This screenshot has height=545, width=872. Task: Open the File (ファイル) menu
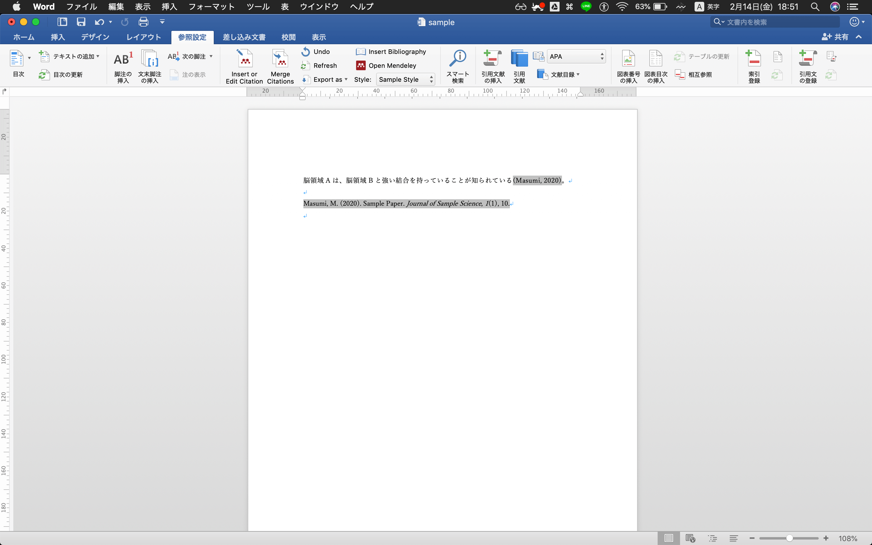click(81, 6)
